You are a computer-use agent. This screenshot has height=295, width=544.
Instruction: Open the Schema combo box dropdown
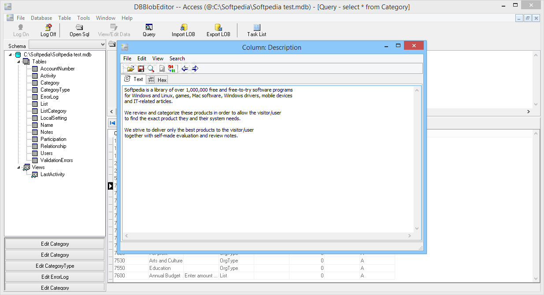pos(103,44)
